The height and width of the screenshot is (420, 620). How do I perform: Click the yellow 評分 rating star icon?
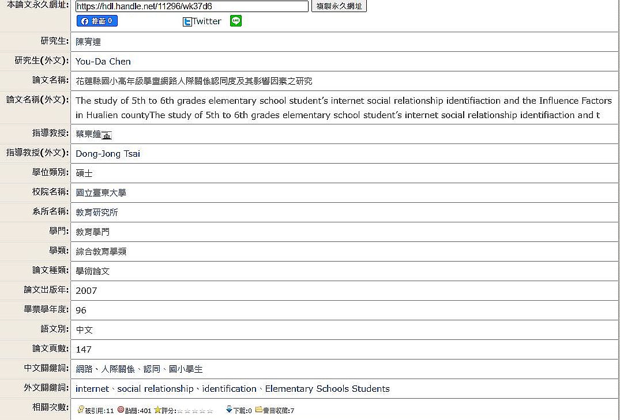[x=157, y=410]
